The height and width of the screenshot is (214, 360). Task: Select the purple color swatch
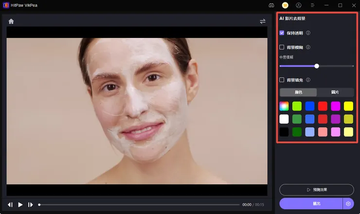pyautogui.click(x=336, y=119)
